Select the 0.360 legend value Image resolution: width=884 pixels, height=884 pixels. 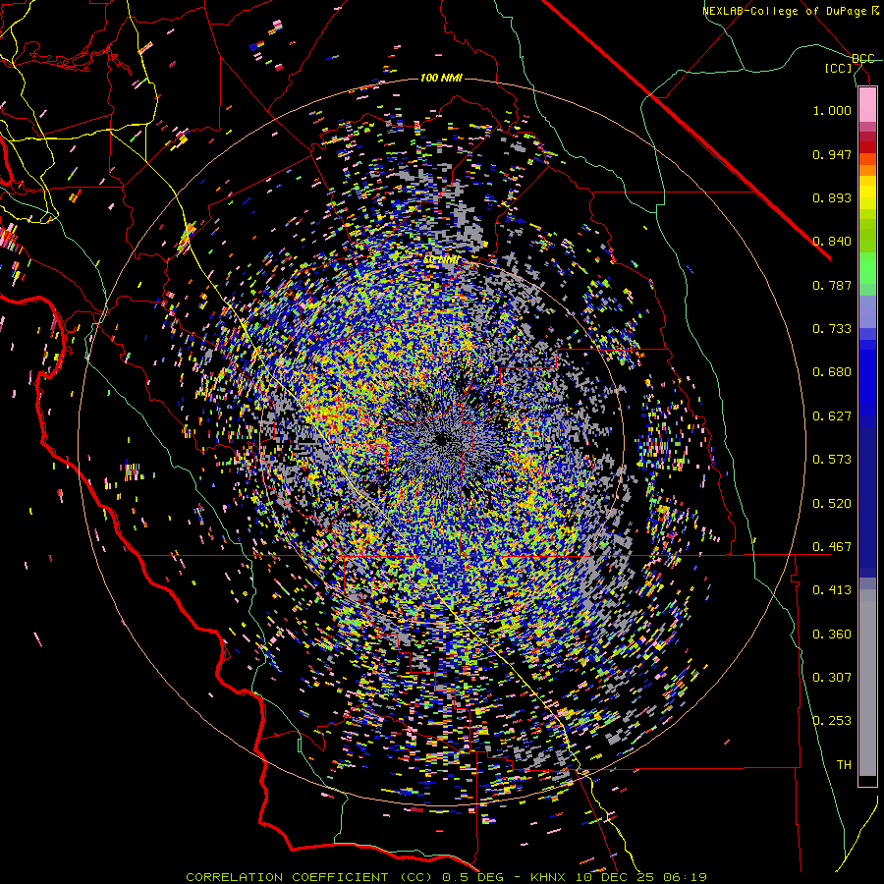coord(832,635)
